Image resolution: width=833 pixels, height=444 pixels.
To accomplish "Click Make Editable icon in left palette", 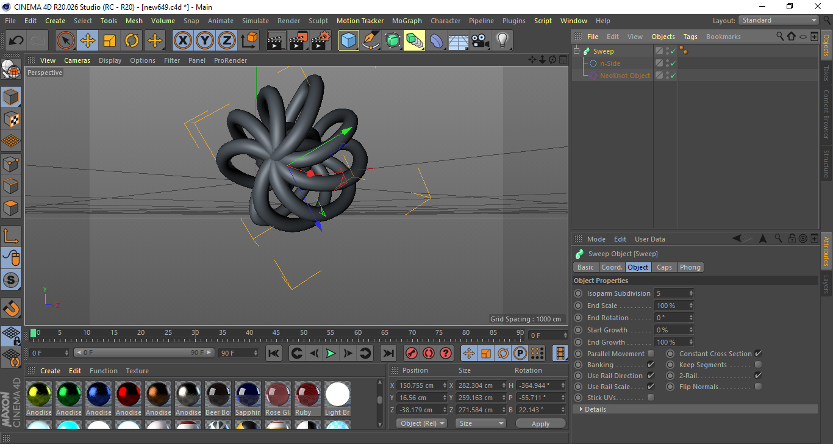I will click(x=11, y=70).
